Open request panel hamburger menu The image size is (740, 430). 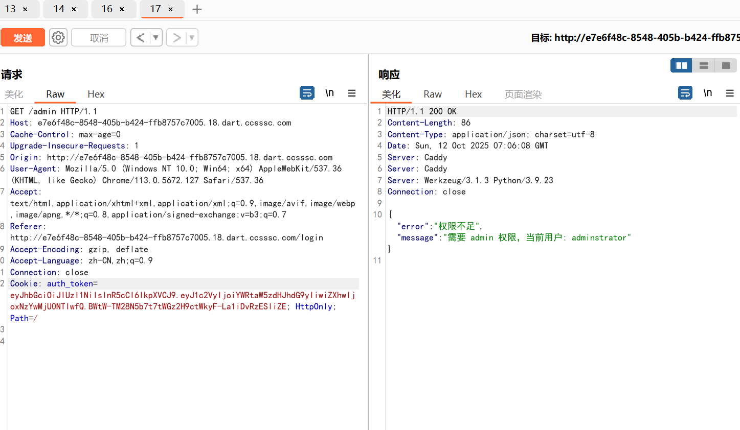352,93
